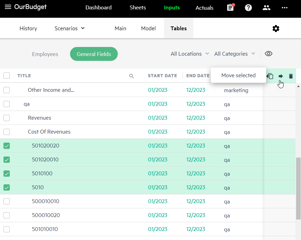Click end date of the 500010010 row

click(195, 201)
